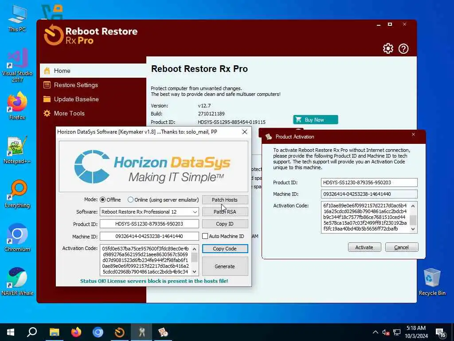Open More Tools in sidebar
Image resolution: width=454 pixels, height=341 pixels.
click(93, 113)
